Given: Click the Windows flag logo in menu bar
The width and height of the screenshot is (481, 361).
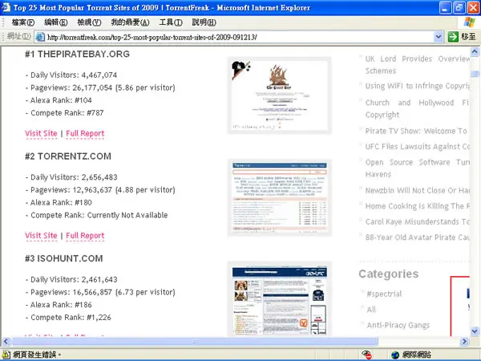Looking at the screenshot, I should (x=469, y=22).
